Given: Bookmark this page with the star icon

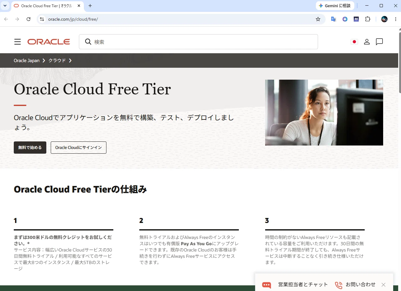Looking at the screenshot, I should pyautogui.click(x=318, y=19).
